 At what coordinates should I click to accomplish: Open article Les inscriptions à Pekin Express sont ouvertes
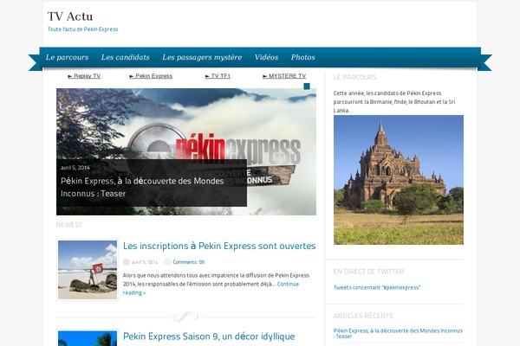pos(219,246)
